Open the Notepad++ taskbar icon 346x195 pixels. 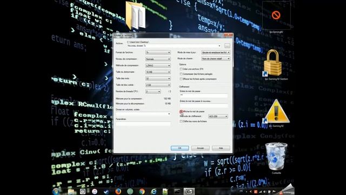pyautogui.click(x=165, y=191)
